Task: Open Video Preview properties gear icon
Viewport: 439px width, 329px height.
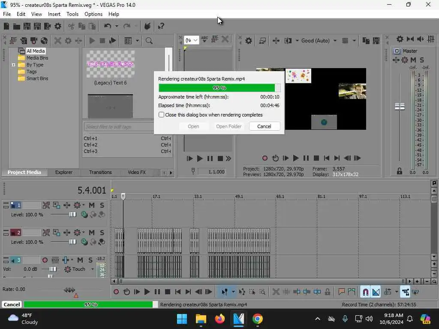Action: (x=248, y=41)
